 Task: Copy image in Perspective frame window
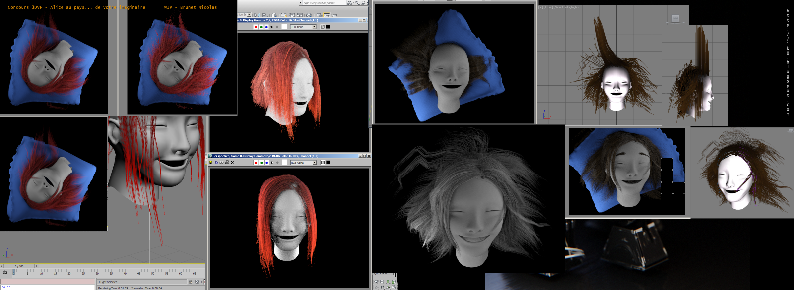click(216, 162)
